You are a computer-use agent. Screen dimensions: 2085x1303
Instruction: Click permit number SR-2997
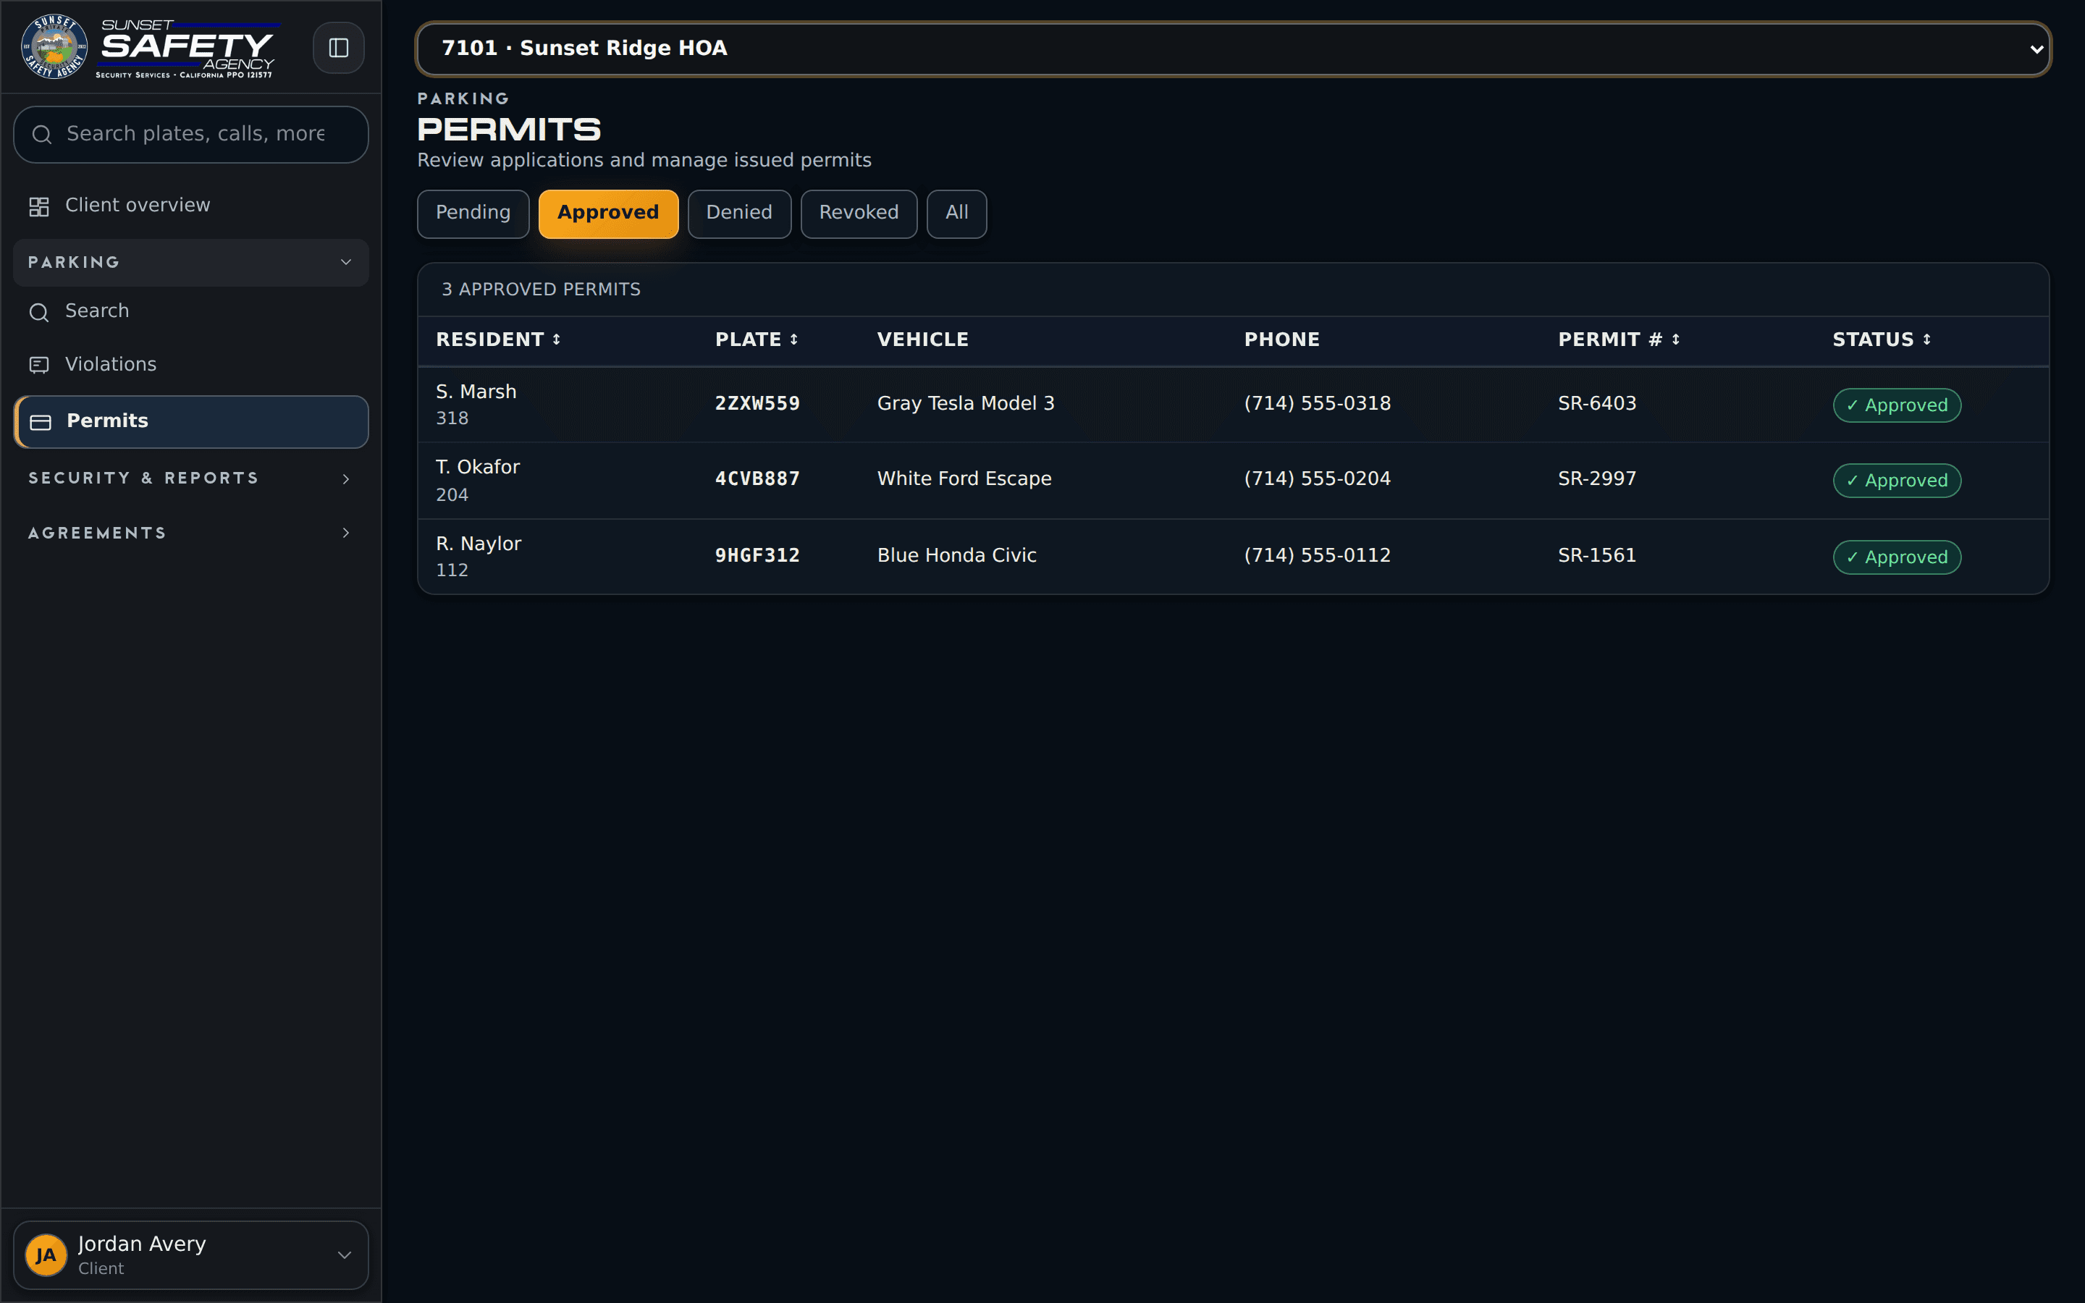[x=1596, y=478]
